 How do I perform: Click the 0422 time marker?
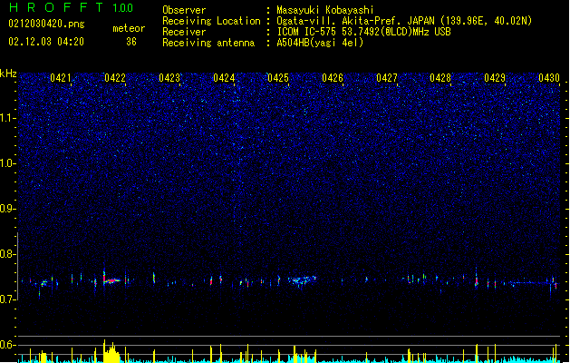115,78
